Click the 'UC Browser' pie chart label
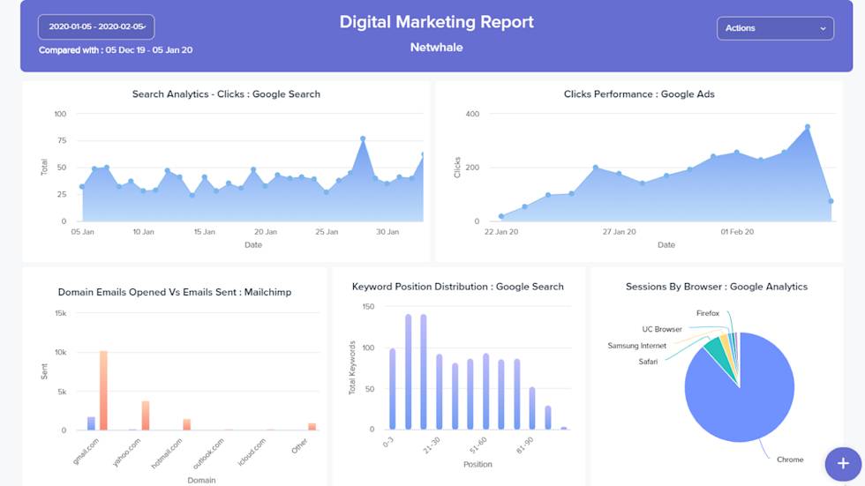This screenshot has width=865, height=486. pos(662,329)
